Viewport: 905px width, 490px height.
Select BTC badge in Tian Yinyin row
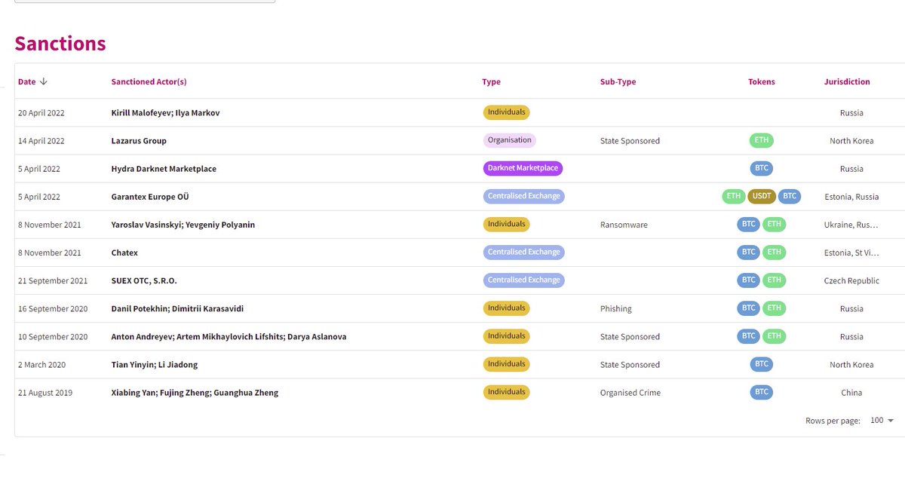point(761,363)
